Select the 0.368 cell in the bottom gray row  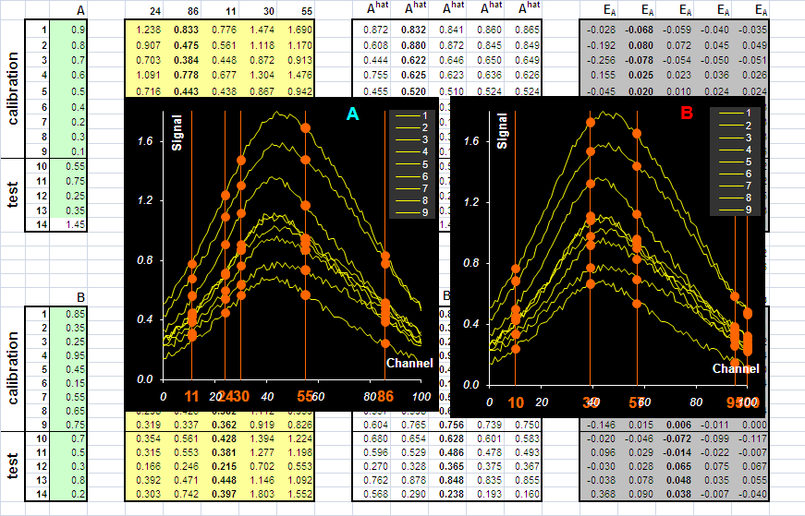click(601, 494)
